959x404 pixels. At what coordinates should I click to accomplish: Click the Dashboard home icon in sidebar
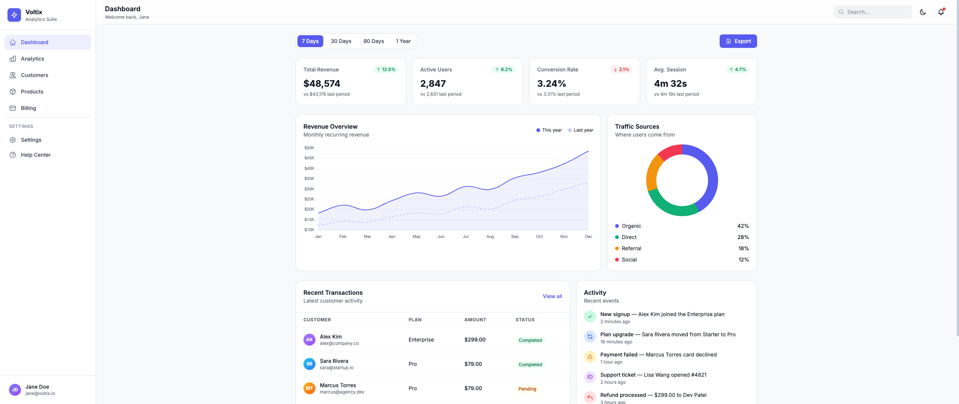[13, 42]
